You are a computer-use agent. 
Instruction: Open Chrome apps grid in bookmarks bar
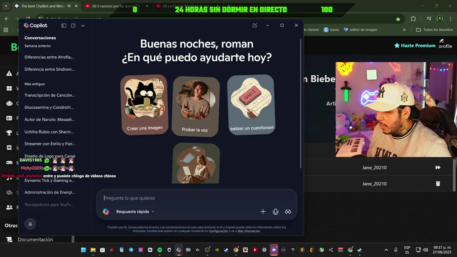click(6, 30)
